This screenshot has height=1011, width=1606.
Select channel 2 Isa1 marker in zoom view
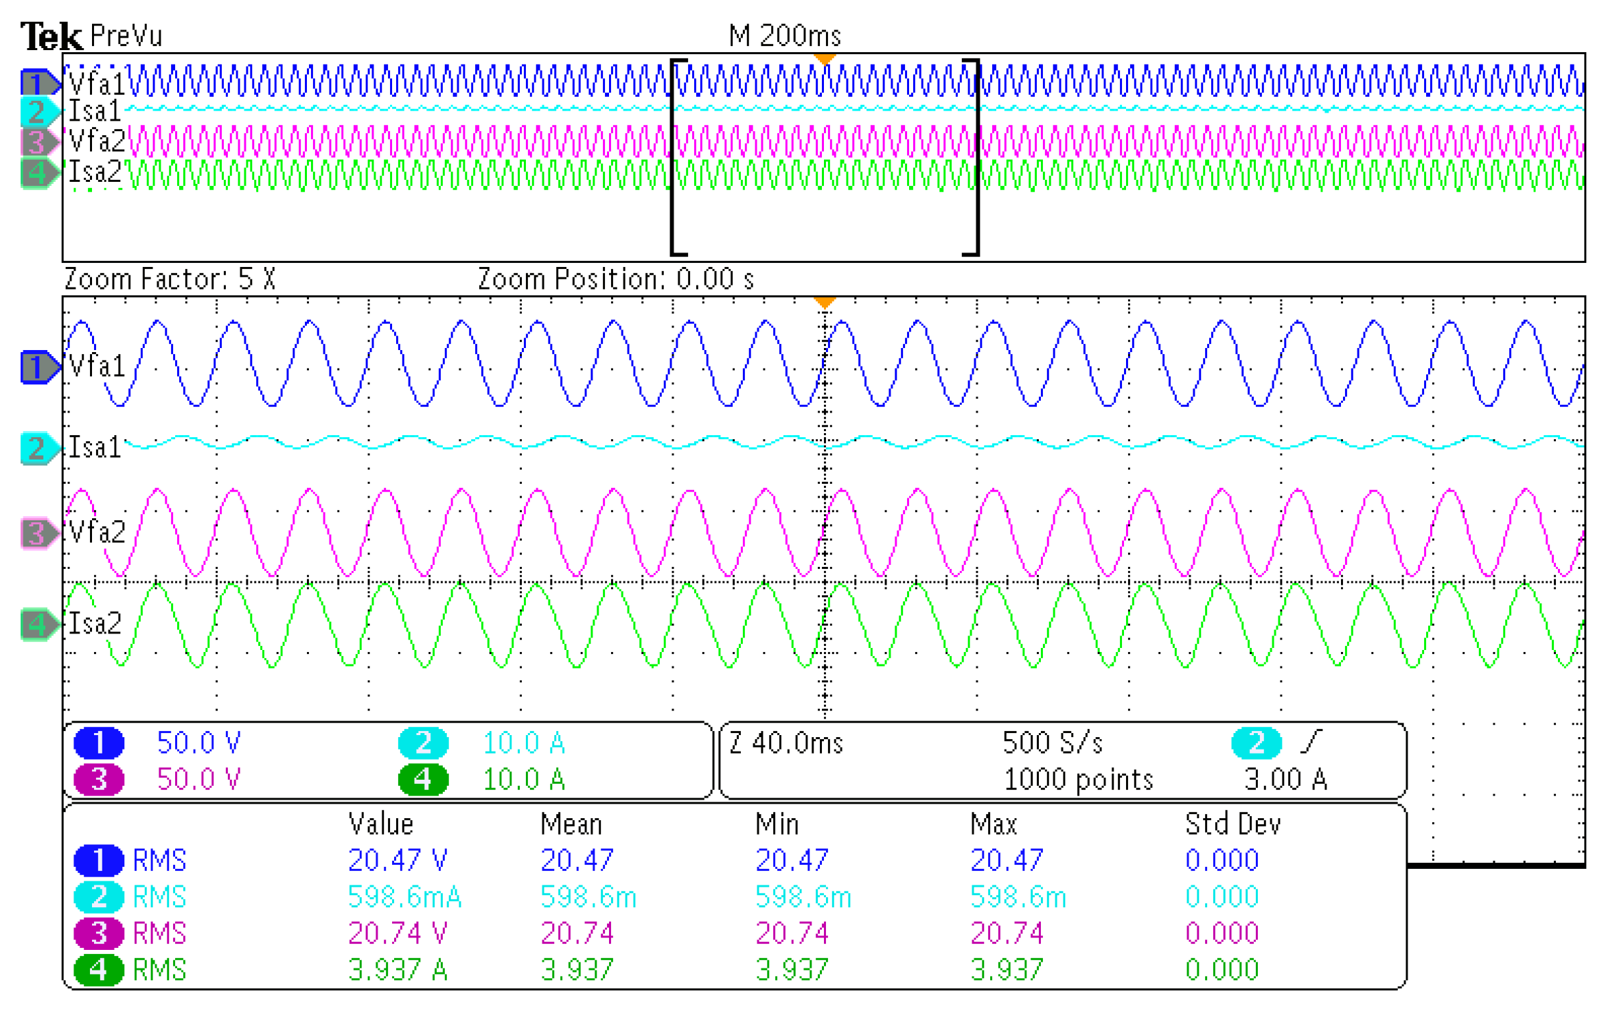click(x=36, y=449)
